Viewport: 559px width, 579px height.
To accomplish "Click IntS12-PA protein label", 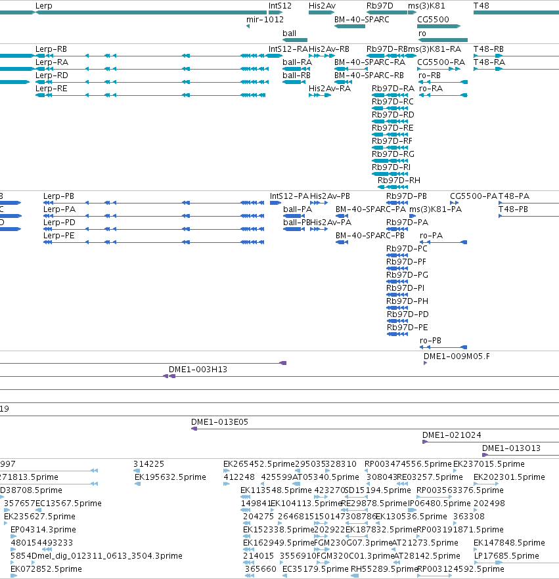I will pyautogui.click(x=289, y=196).
